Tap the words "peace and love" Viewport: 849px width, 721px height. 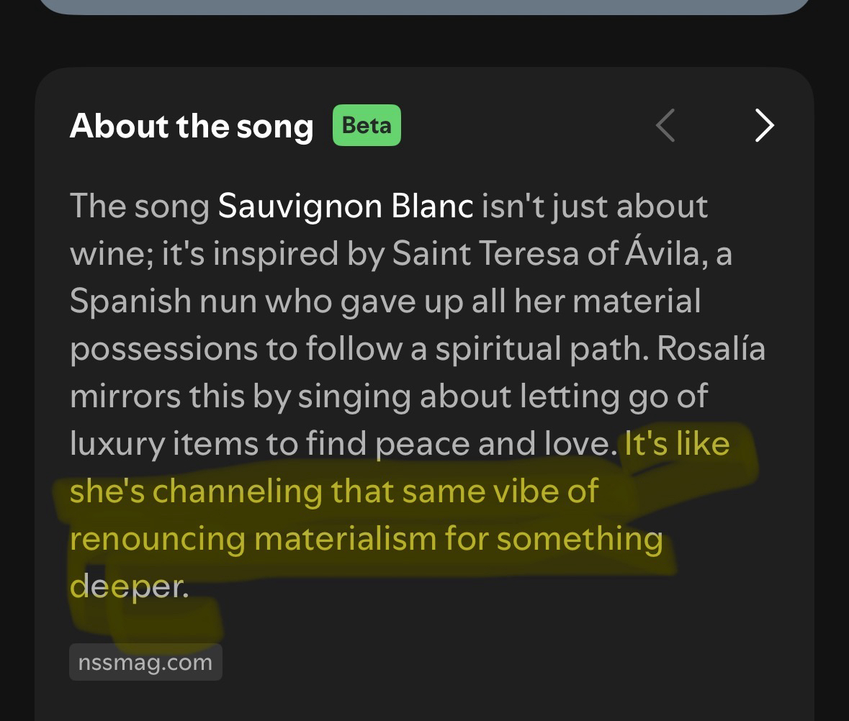pyautogui.click(x=492, y=444)
